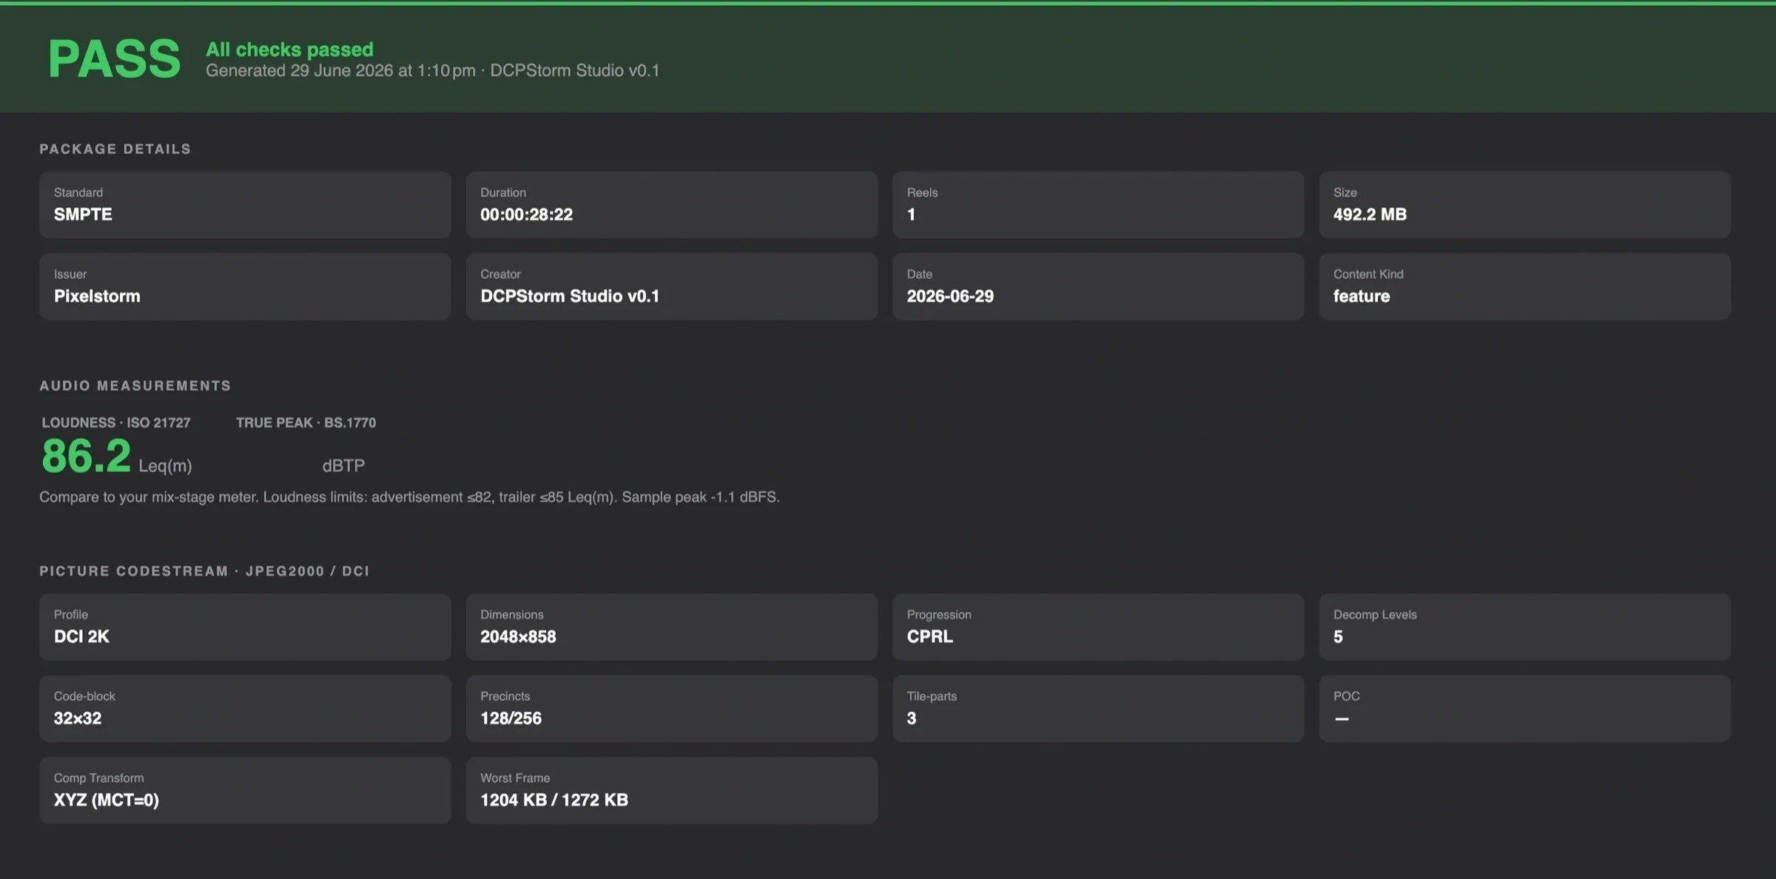Click the Decomp Levels card
The height and width of the screenshot is (879, 1776).
click(x=1525, y=627)
